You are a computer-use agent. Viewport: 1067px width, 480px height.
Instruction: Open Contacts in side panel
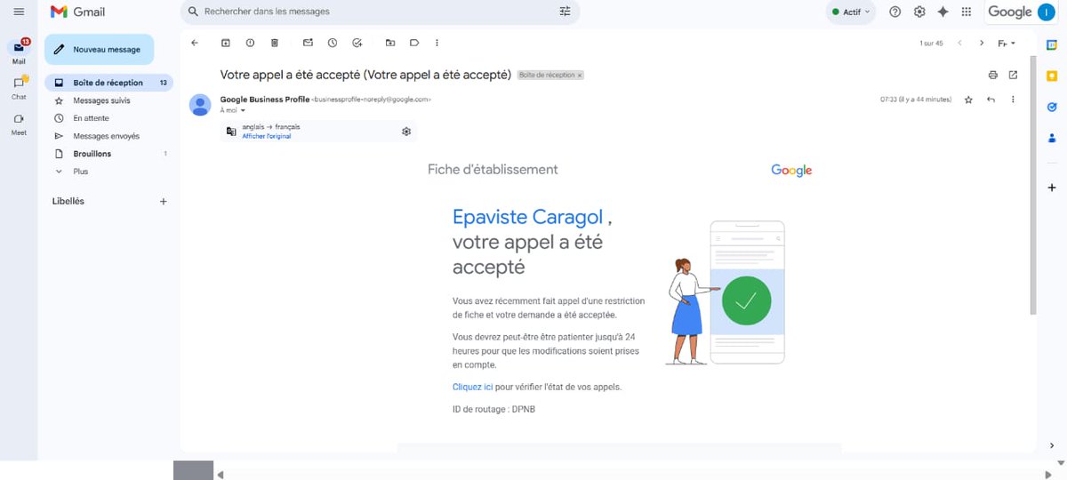pyautogui.click(x=1052, y=138)
